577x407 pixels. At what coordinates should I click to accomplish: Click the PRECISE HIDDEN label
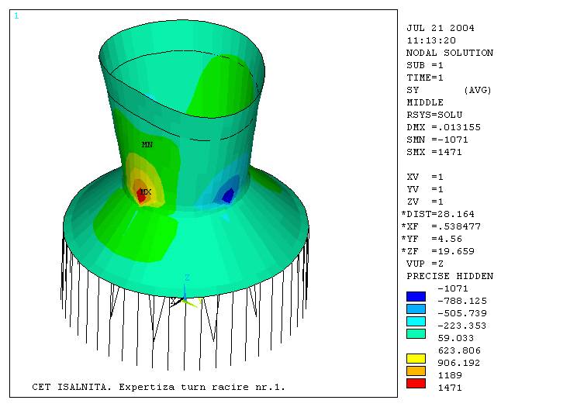tap(449, 276)
